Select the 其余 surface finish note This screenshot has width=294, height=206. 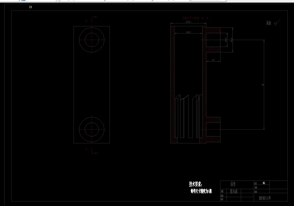pos(268,23)
